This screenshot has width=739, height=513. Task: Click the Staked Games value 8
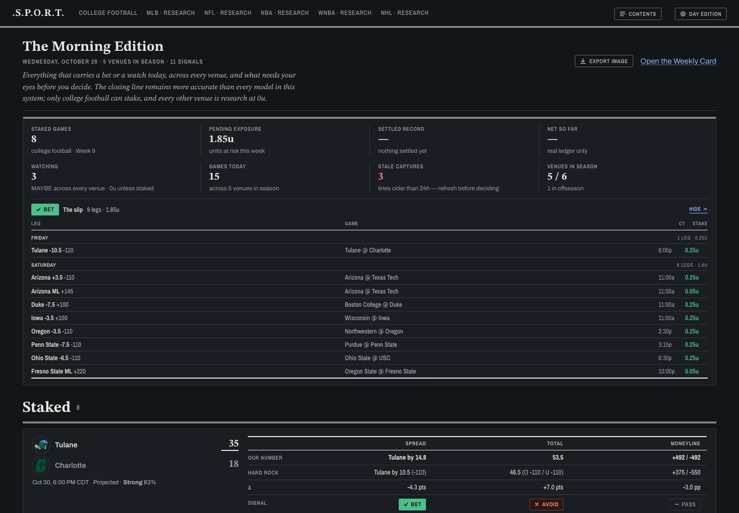click(x=34, y=139)
